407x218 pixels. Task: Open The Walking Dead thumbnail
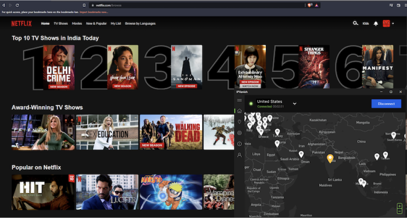(x=171, y=132)
